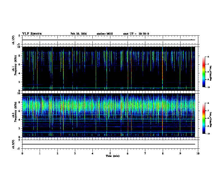
Task: Click the ch.3 voltage trace line
Action: pos(109,144)
